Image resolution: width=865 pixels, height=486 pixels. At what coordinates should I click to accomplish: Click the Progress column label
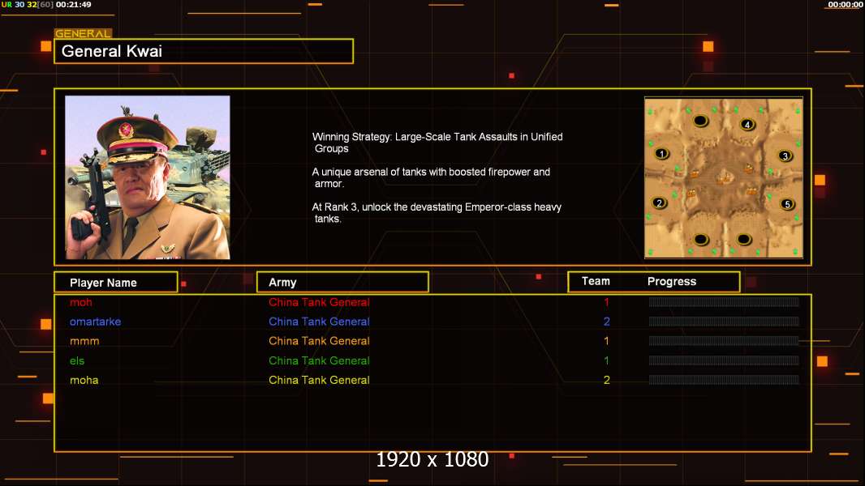point(671,281)
